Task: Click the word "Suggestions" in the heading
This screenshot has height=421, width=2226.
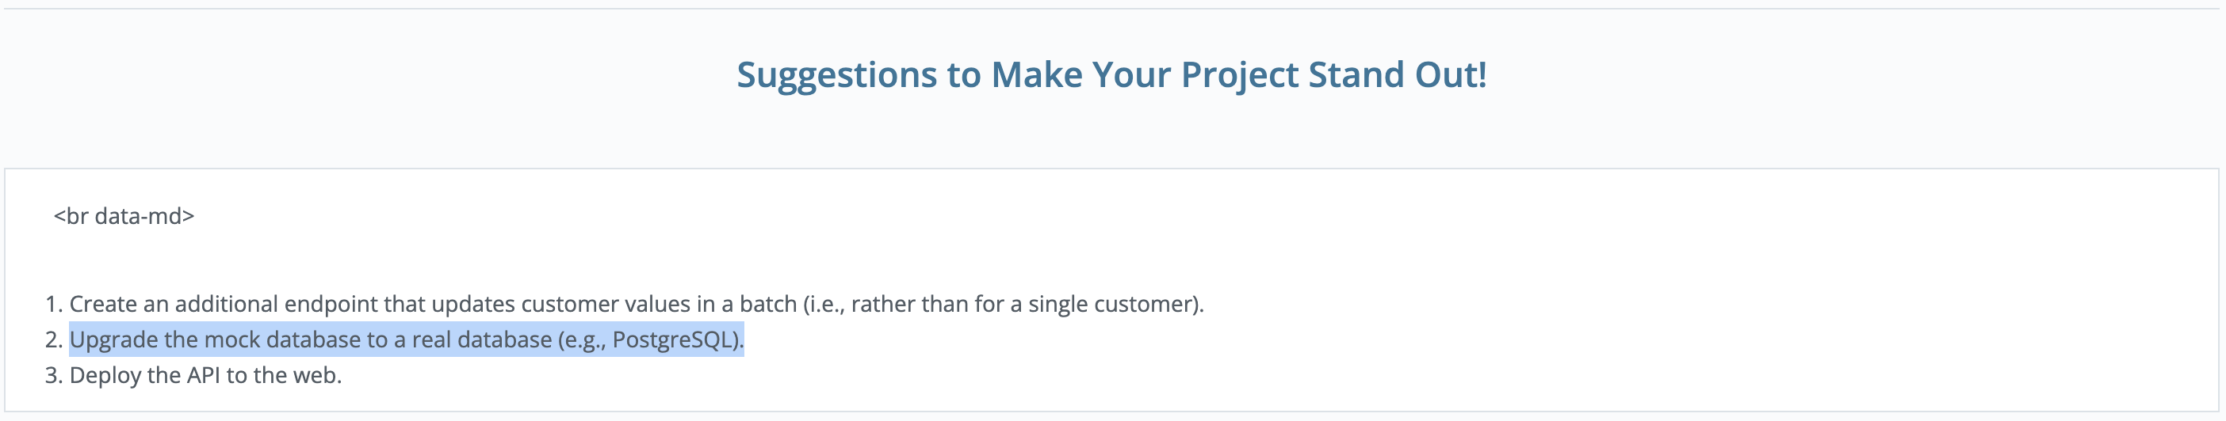Action: (836, 76)
